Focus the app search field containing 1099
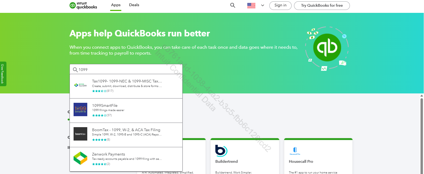The width and height of the screenshot is (424, 174). (x=126, y=69)
